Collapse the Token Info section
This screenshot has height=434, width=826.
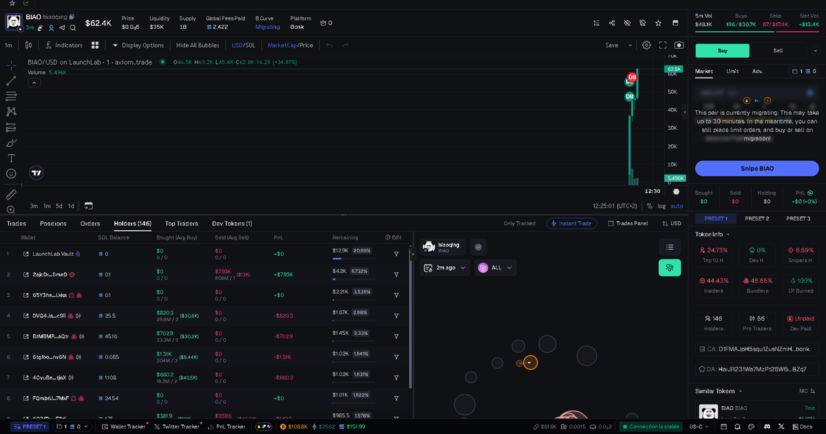[712, 235]
